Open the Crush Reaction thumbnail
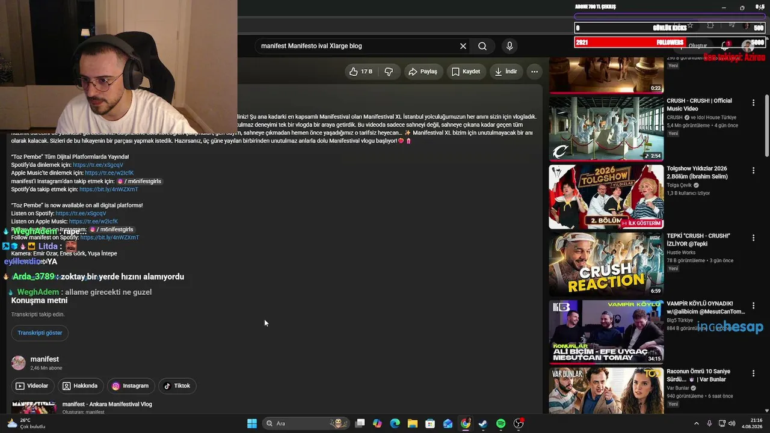This screenshot has height=433, width=770. (x=606, y=264)
